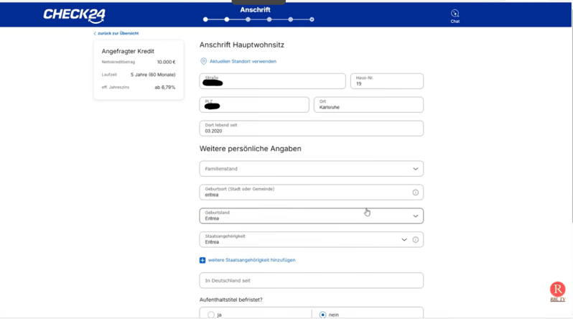This screenshot has width=573, height=319.
Task: Go to the first progress step dot
Action: coord(205,19)
